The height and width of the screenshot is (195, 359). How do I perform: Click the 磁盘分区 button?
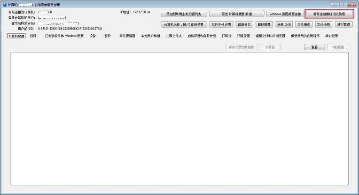click(x=244, y=25)
